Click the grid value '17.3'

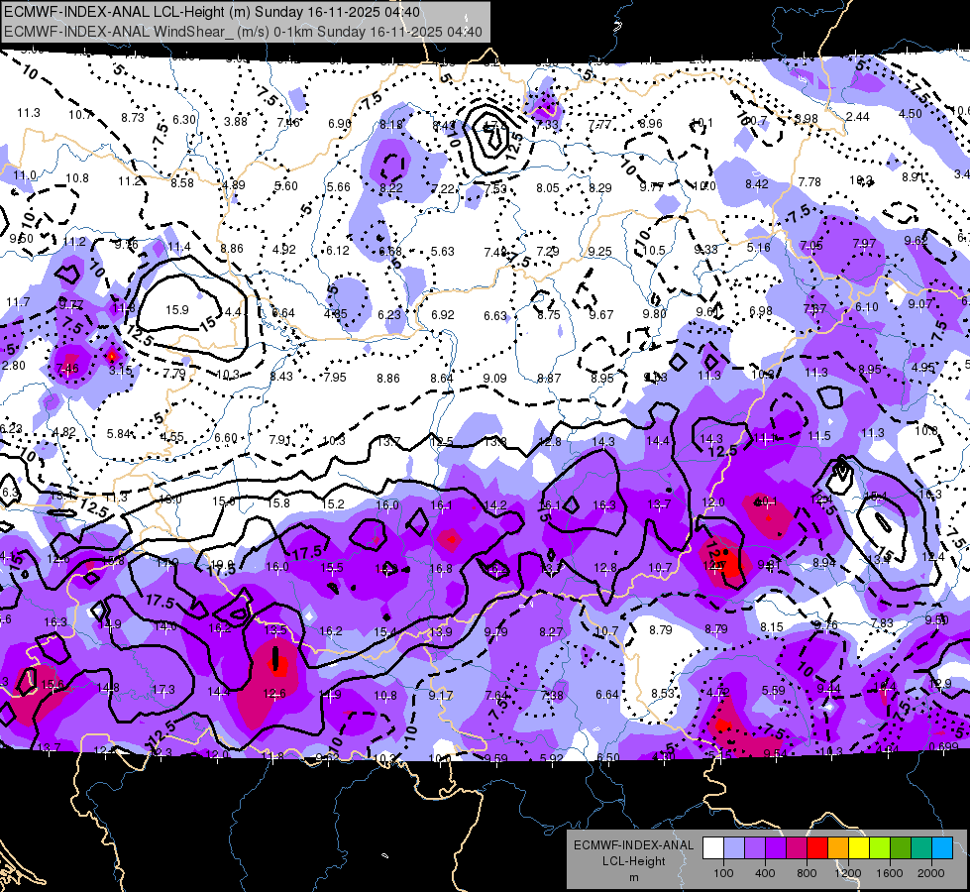pos(163,689)
